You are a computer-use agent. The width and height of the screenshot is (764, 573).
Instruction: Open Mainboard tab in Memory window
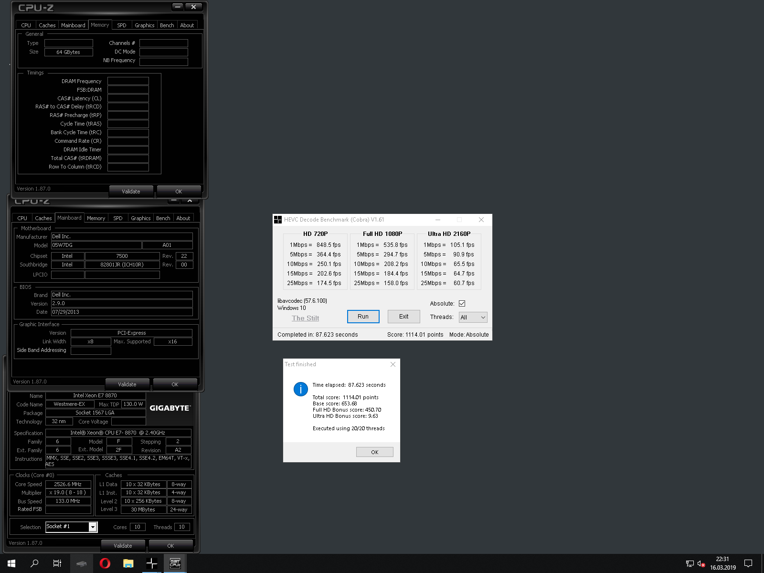(73, 25)
